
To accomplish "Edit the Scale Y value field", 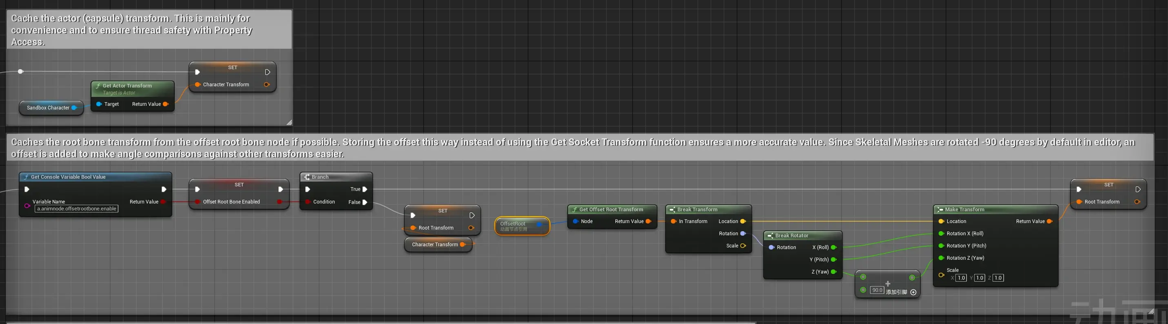I will [980, 278].
